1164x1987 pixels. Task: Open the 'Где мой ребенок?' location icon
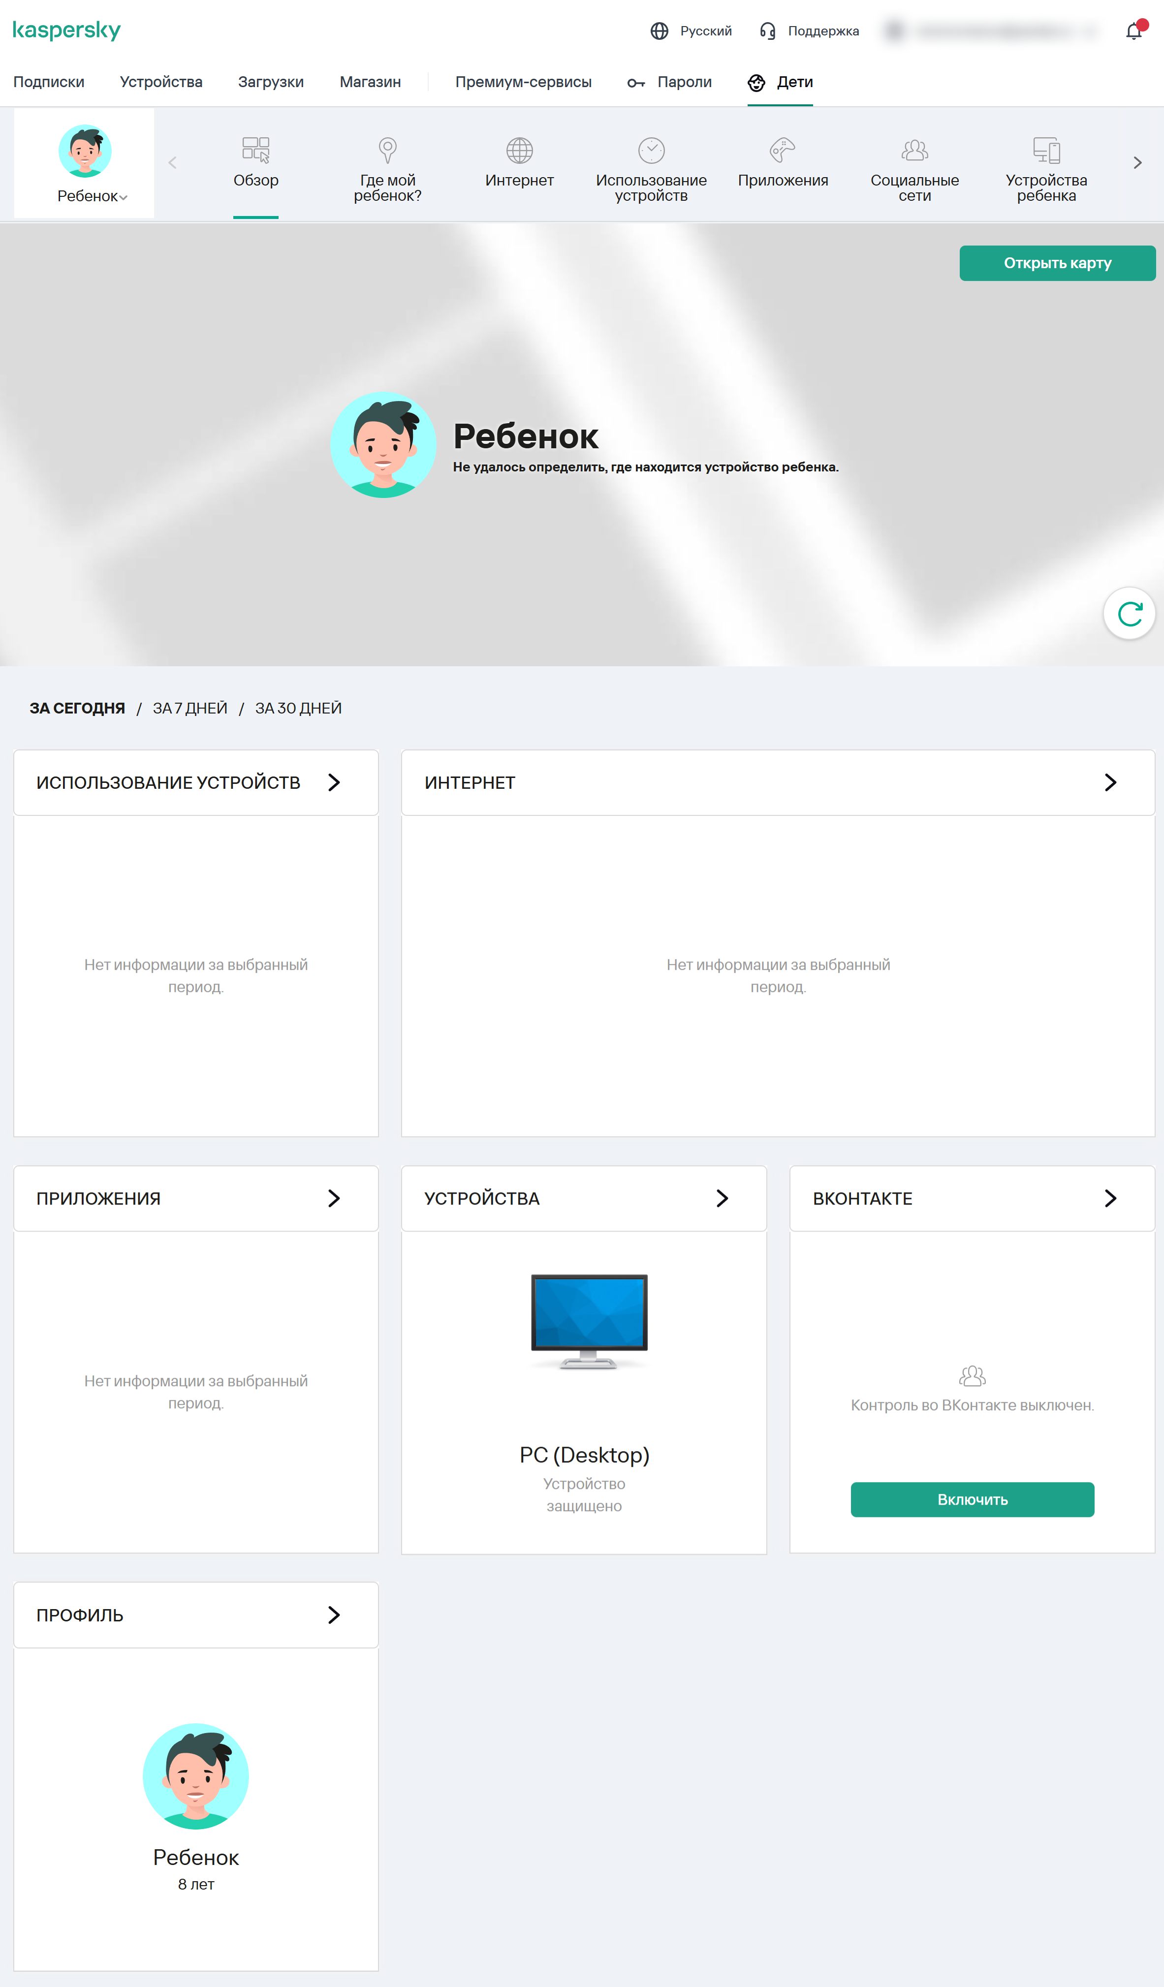[x=387, y=150]
